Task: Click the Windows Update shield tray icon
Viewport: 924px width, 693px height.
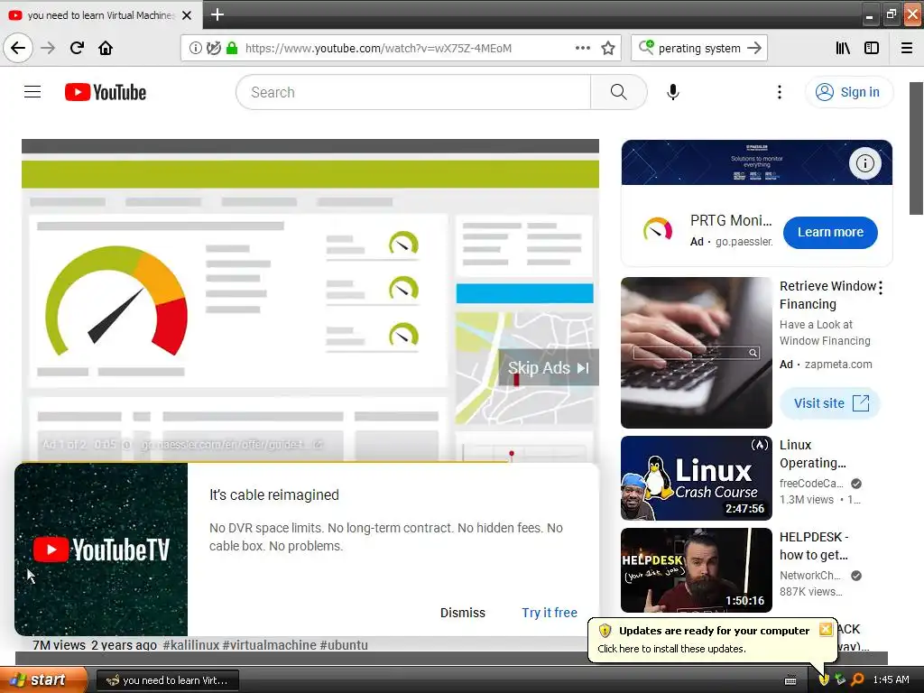Action: (824, 679)
